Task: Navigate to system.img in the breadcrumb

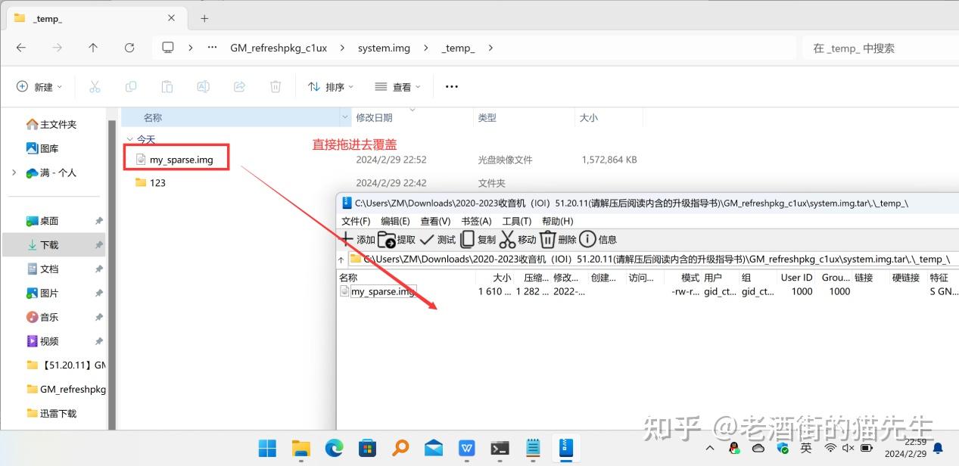Action: pos(383,47)
